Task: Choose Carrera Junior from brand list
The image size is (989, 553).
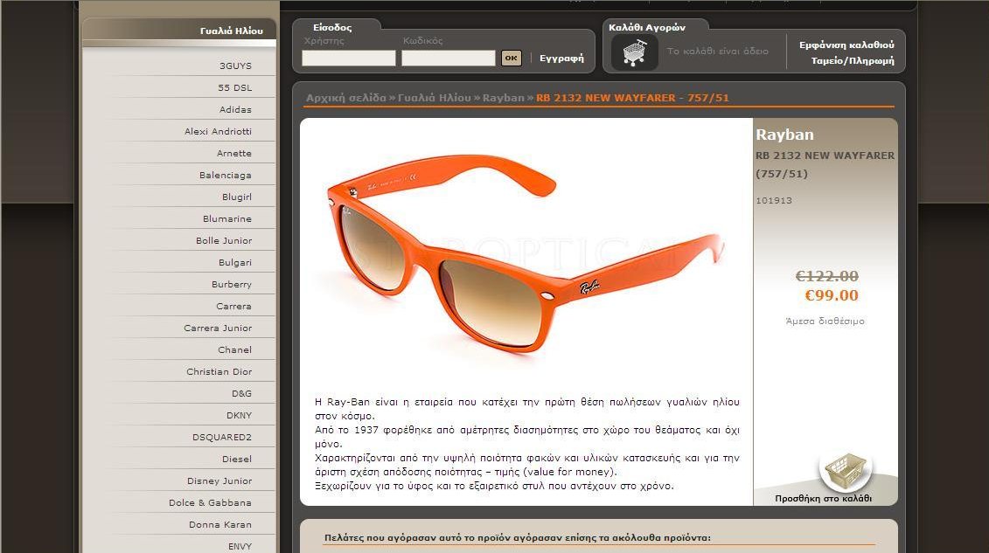Action: (x=218, y=328)
